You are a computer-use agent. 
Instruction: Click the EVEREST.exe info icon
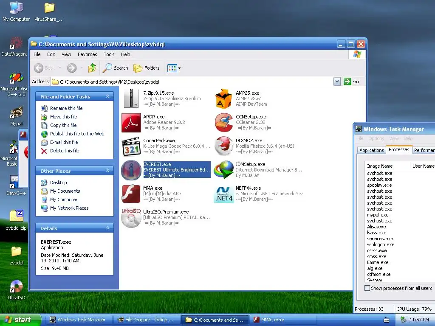coord(131,170)
